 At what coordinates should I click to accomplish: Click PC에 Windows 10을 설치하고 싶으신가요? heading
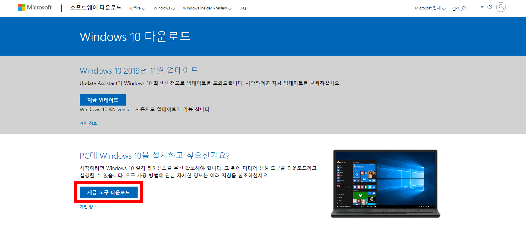(155, 155)
